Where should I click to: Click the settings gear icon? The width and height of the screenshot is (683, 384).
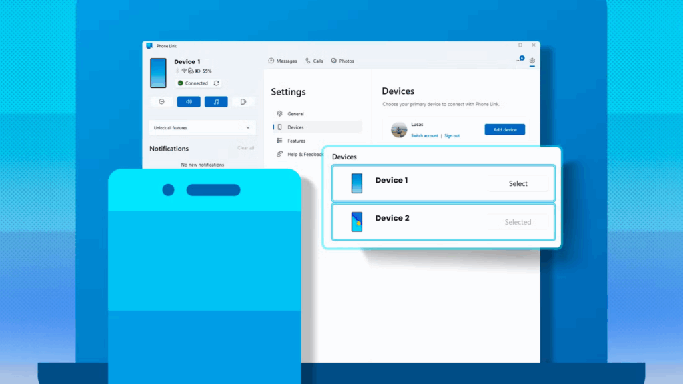point(532,61)
